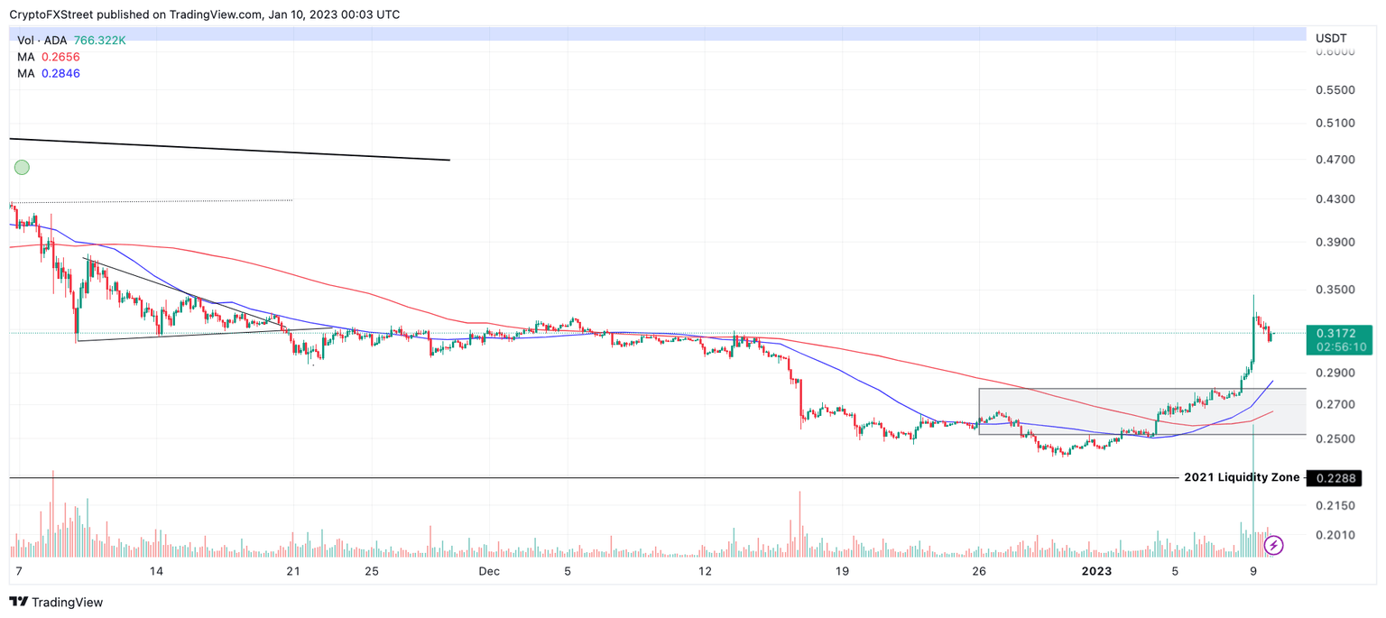
Task: Click the blue MA 0.2846 indicator label
Action: pyautogui.click(x=48, y=73)
